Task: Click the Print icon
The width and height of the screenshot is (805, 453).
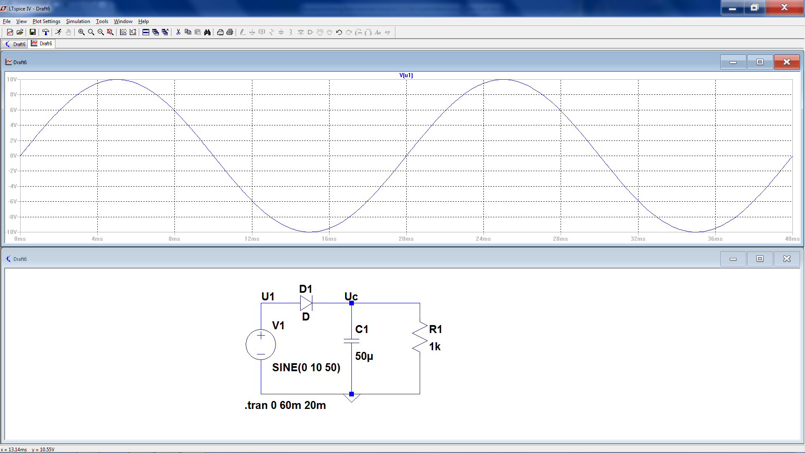Action: (x=229, y=32)
